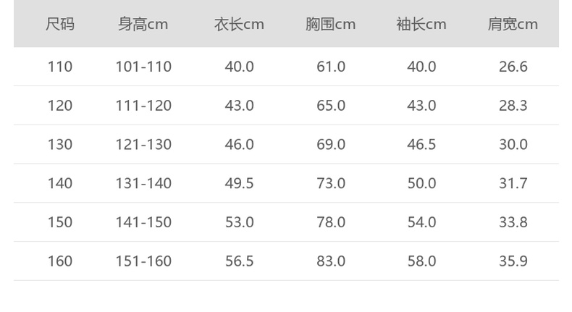Select garment length 49.5 cell
Viewport: 572px width, 312px height.
click(239, 184)
